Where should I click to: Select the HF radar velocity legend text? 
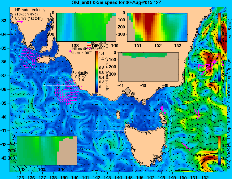(30, 10)
